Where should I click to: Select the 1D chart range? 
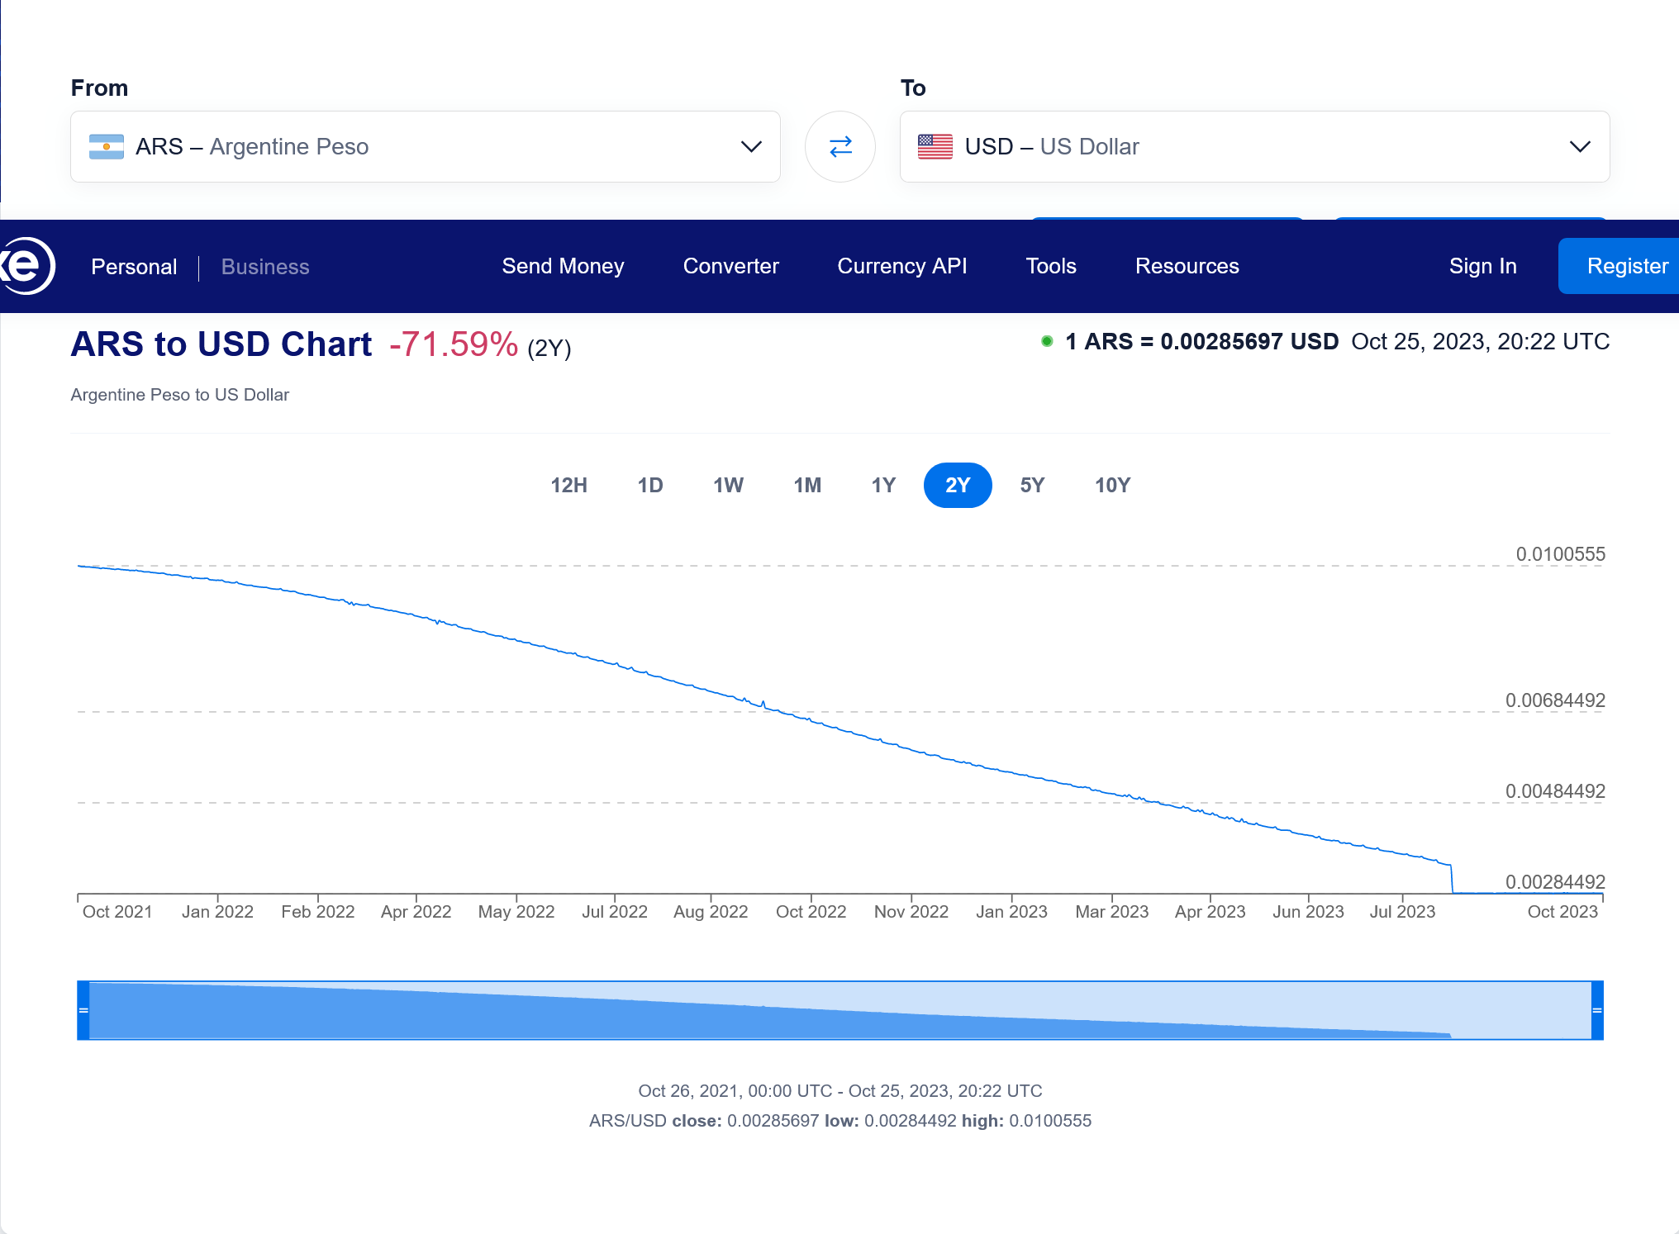click(650, 486)
